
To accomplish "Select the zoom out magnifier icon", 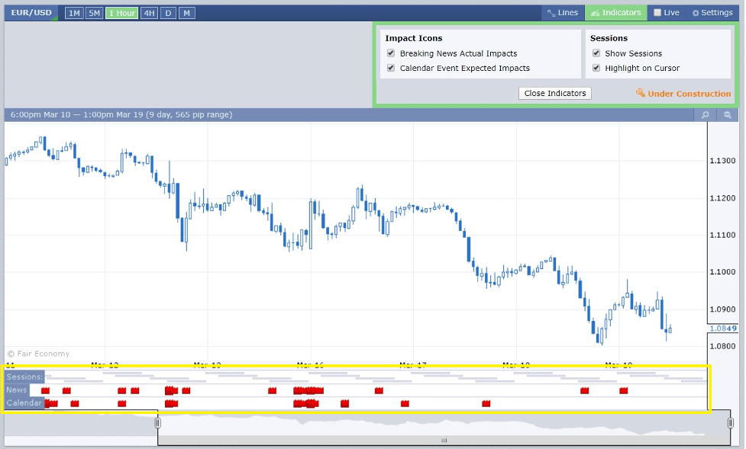I will [x=727, y=114].
